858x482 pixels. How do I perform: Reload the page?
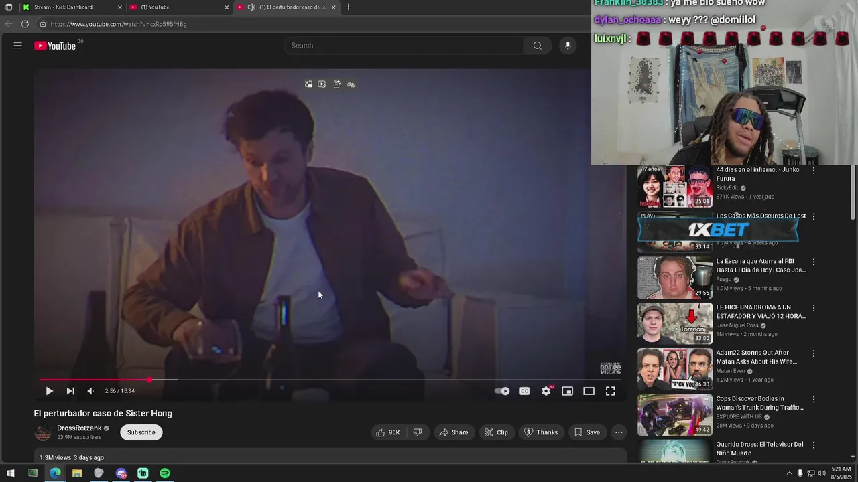click(x=25, y=24)
